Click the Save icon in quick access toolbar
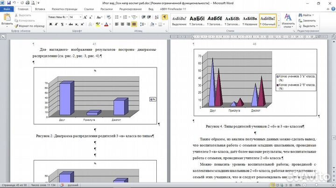Screen dimensions: 336x188 8,3
